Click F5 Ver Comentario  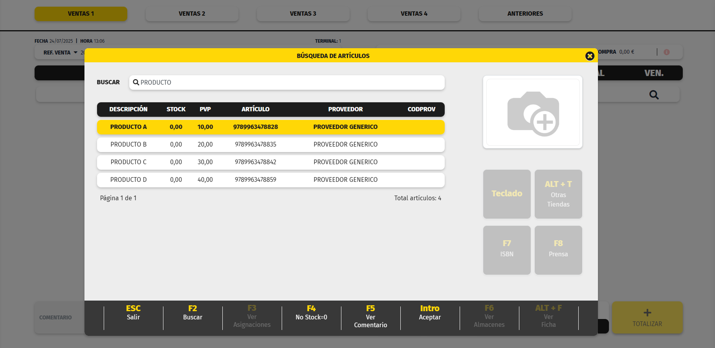pyautogui.click(x=370, y=317)
